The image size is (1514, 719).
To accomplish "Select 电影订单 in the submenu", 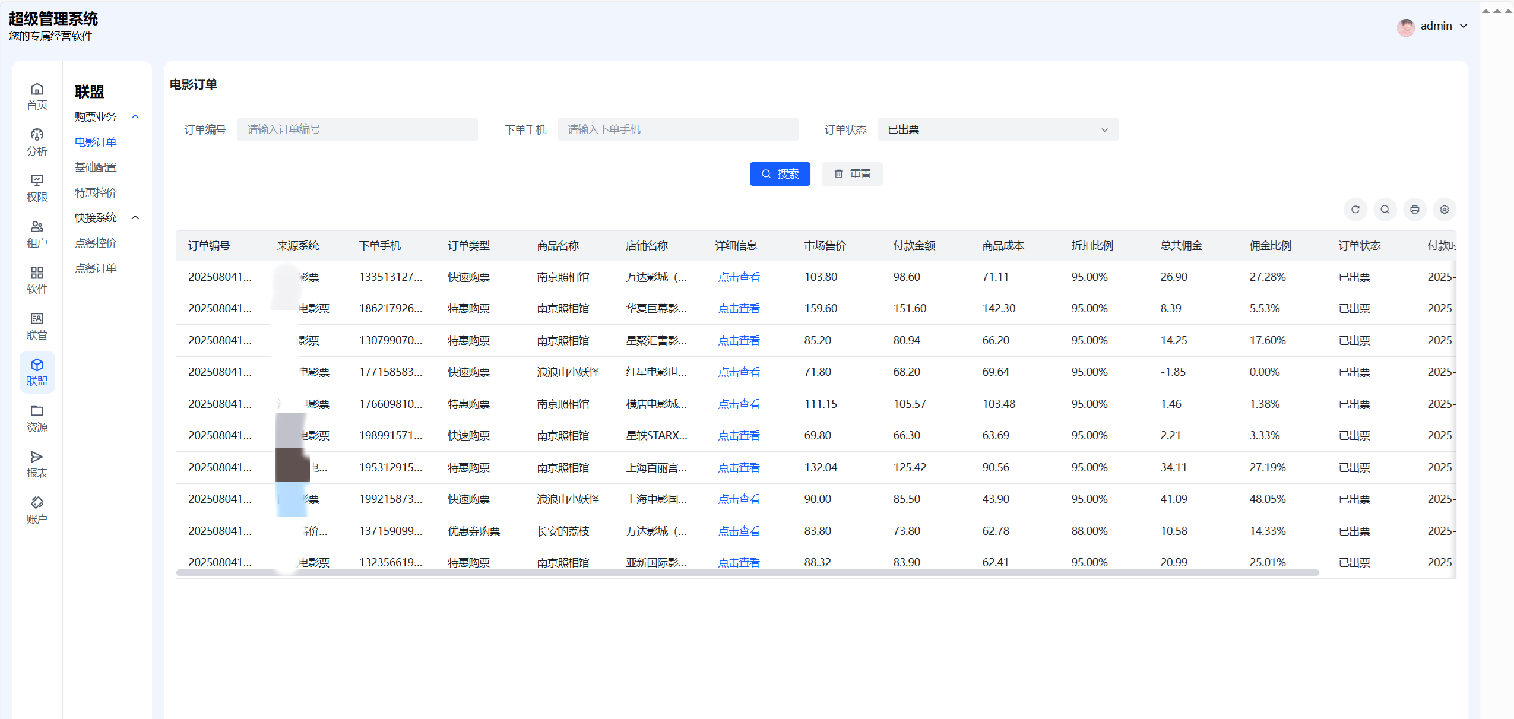I will coord(96,142).
